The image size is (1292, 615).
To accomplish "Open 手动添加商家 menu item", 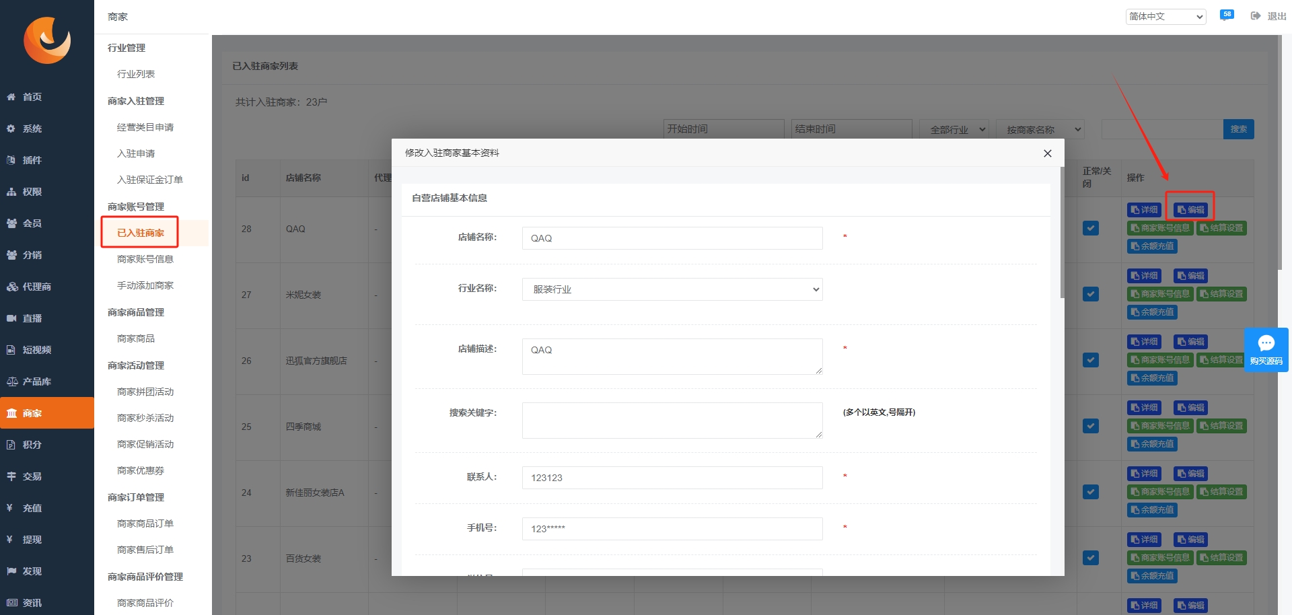I will coord(145,285).
